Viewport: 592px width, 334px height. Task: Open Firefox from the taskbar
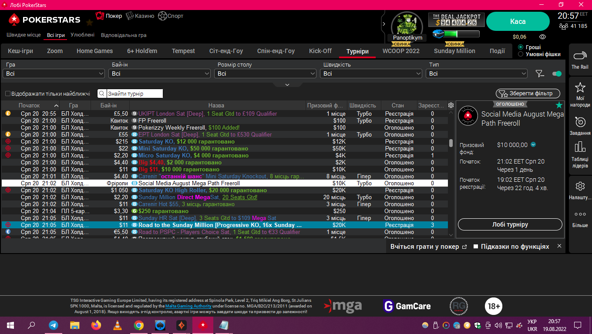pyautogui.click(x=96, y=325)
